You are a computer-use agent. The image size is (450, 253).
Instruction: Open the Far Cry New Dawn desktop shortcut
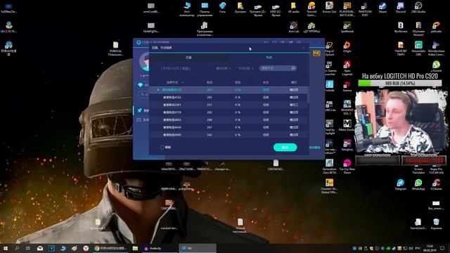point(347,167)
